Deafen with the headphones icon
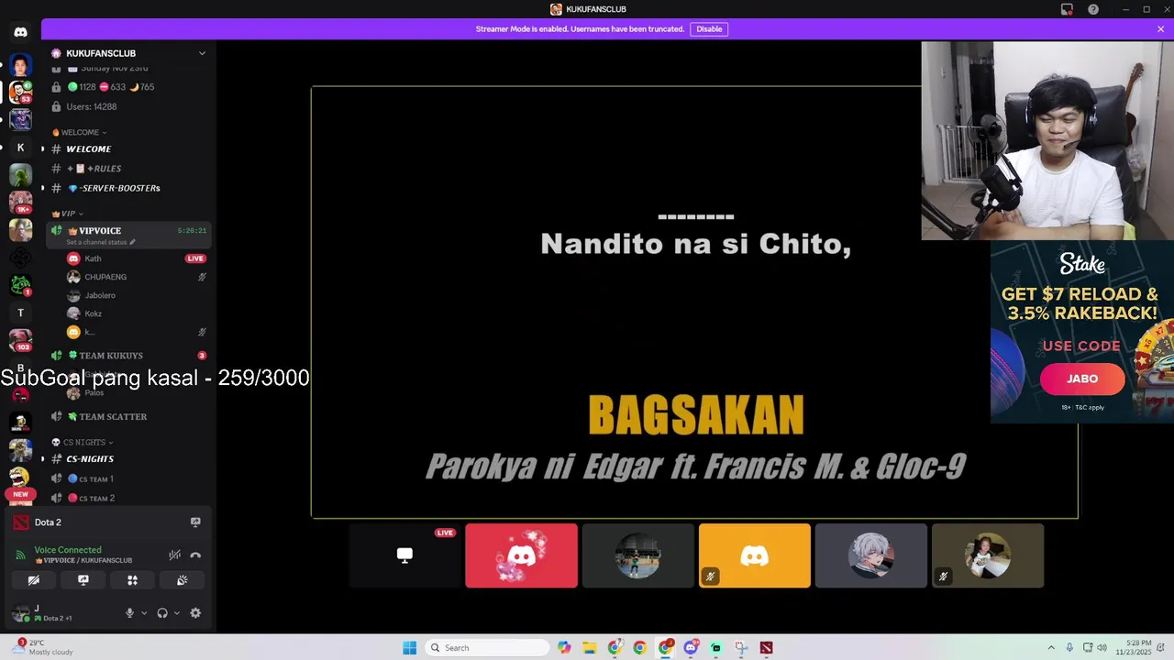This screenshot has height=660, width=1174. (162, 613)
